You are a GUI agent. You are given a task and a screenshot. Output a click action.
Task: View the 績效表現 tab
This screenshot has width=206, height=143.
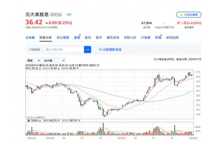pyautogui.click(x=113, y=38)
